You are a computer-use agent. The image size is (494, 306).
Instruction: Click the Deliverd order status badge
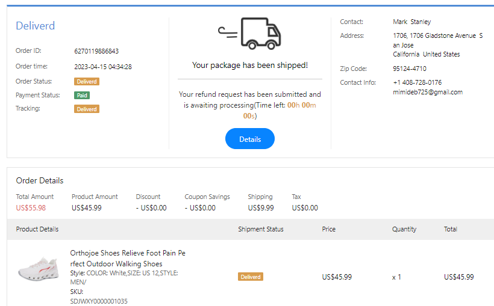pos(87,82)
